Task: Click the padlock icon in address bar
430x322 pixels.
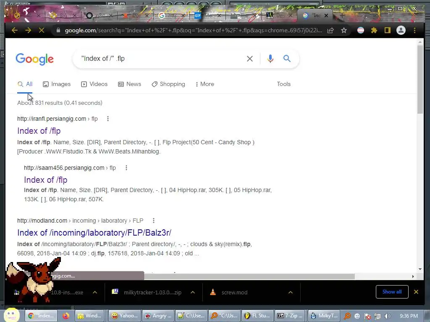Action: 58,30
